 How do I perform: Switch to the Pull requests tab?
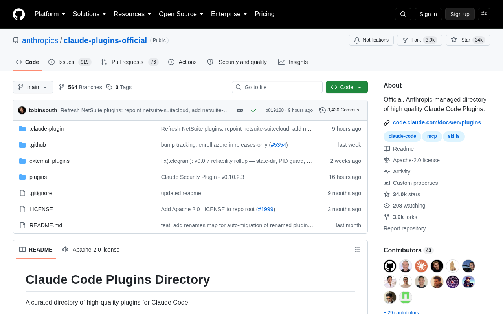(130, 62)
